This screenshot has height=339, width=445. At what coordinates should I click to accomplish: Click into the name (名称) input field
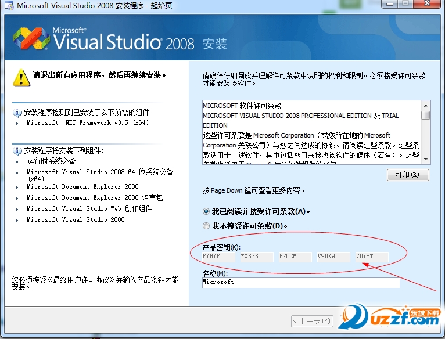point(301,283)
